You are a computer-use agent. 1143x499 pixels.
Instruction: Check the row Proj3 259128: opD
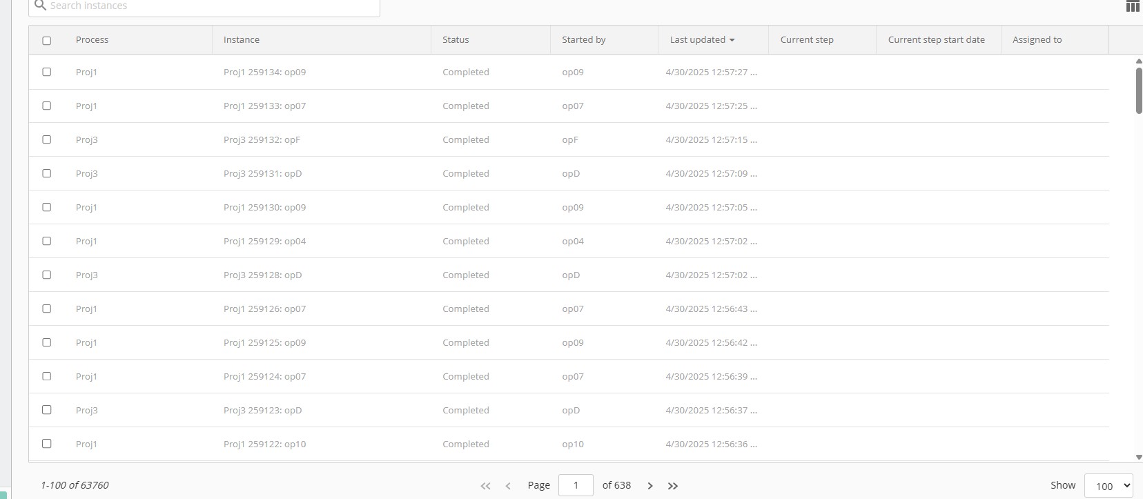pos(47,275)
